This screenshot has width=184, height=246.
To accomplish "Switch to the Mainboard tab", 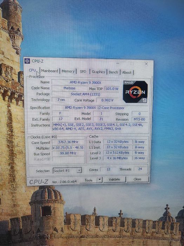I will pos(50,71).
